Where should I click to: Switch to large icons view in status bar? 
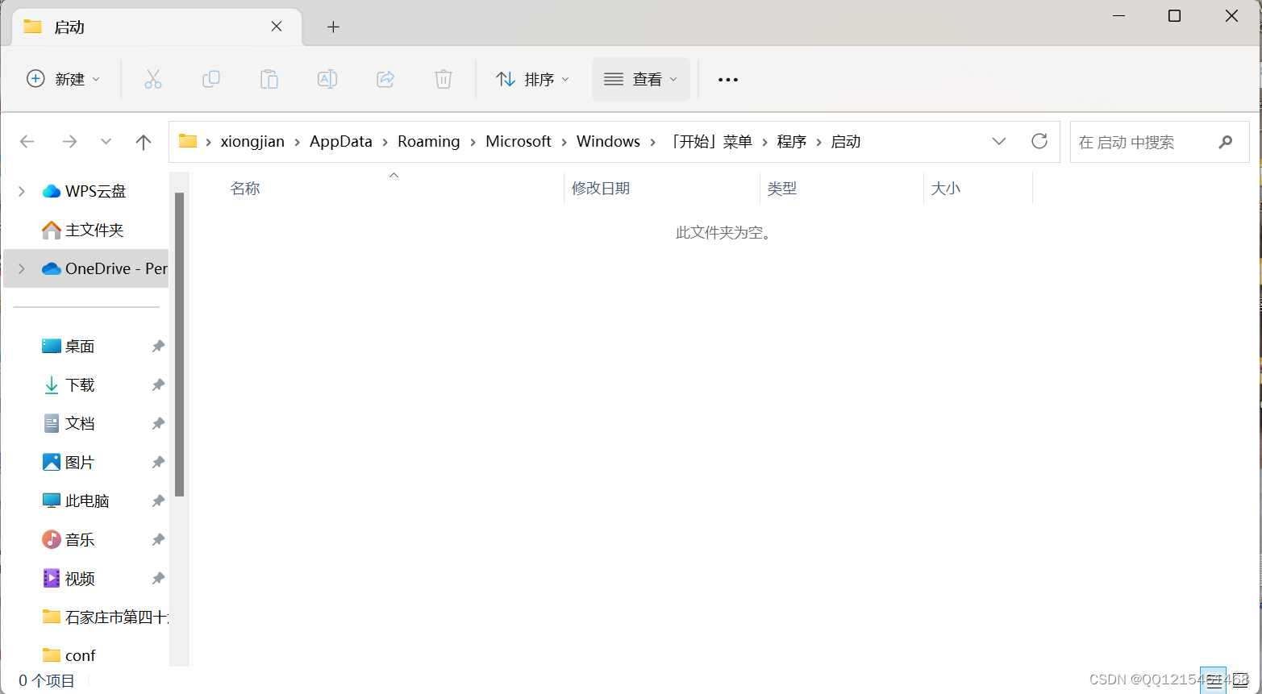click(x=1240, y=681)
